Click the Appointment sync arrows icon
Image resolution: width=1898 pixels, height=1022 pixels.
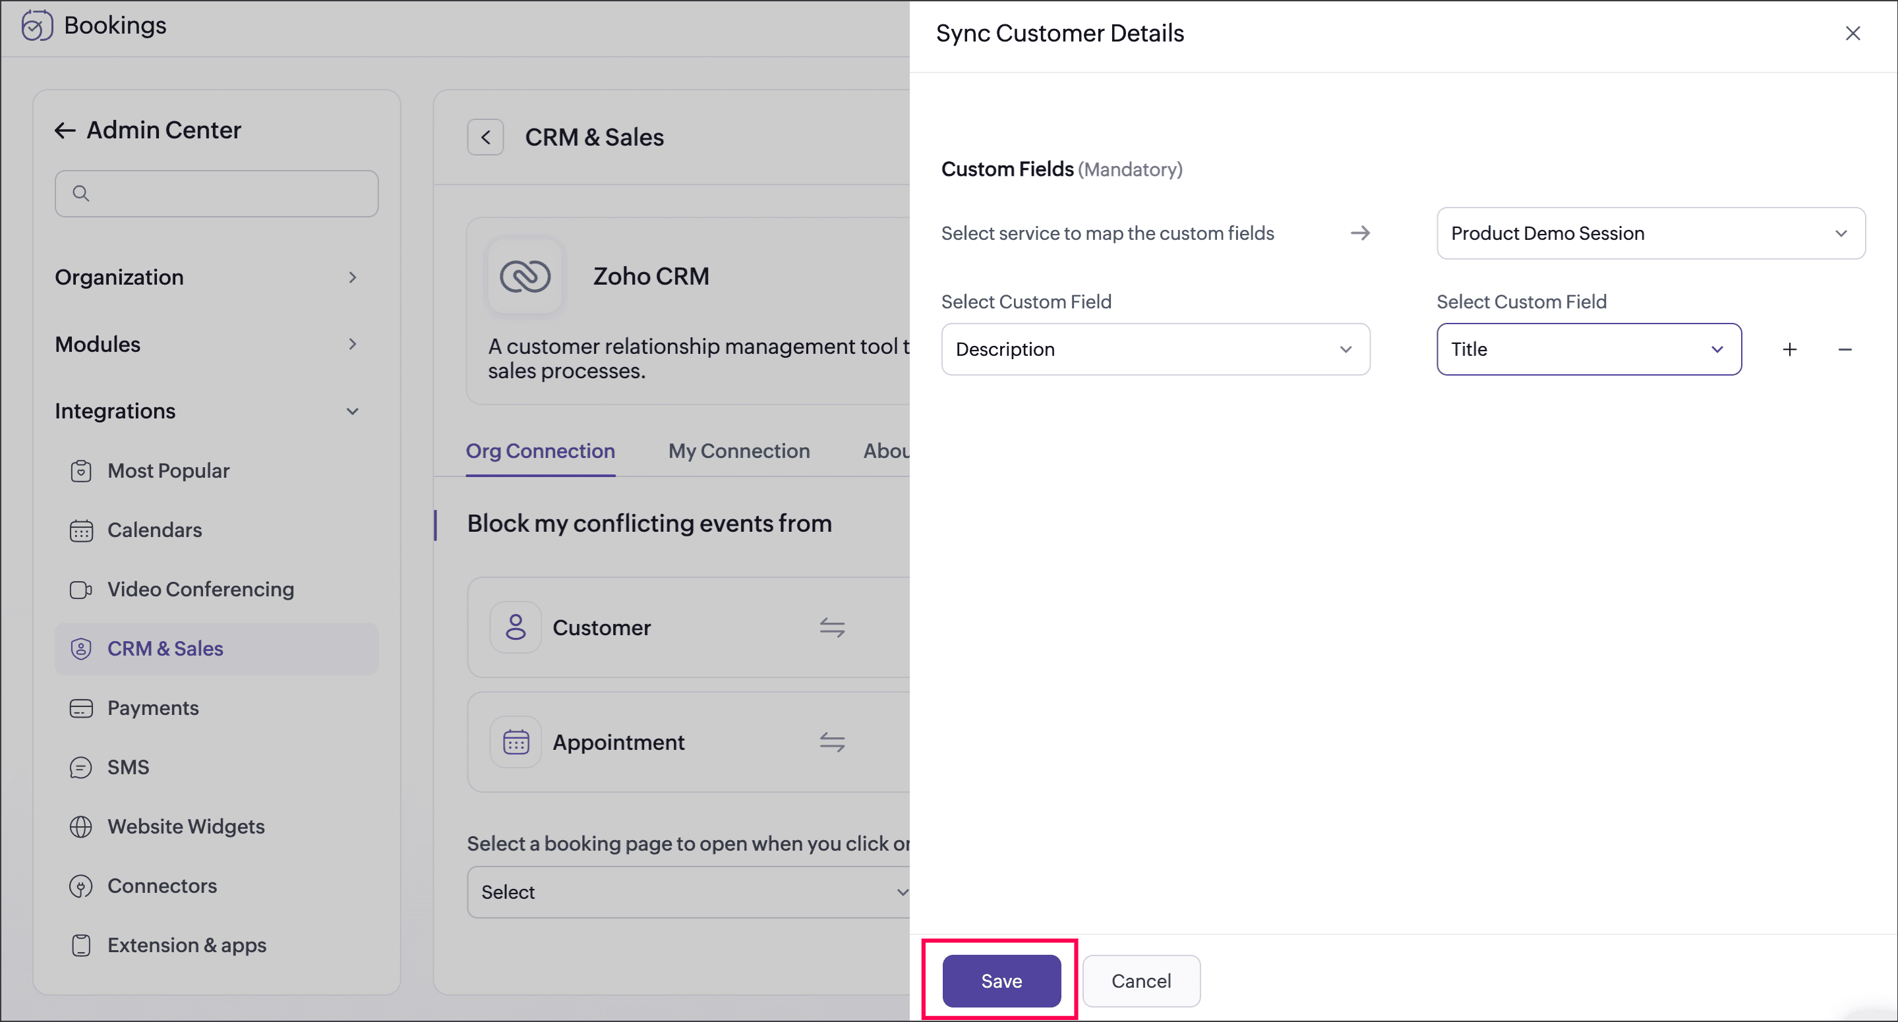coord(832,741)
